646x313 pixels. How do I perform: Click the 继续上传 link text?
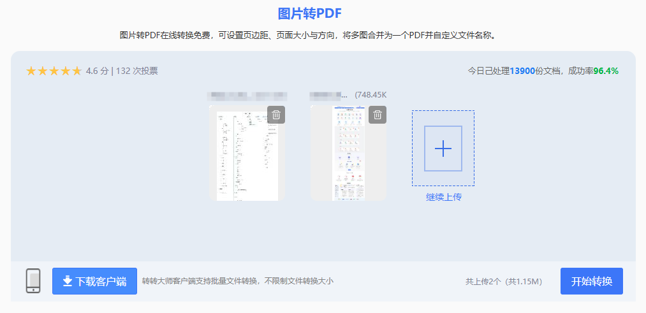click(x=443, y=197)
